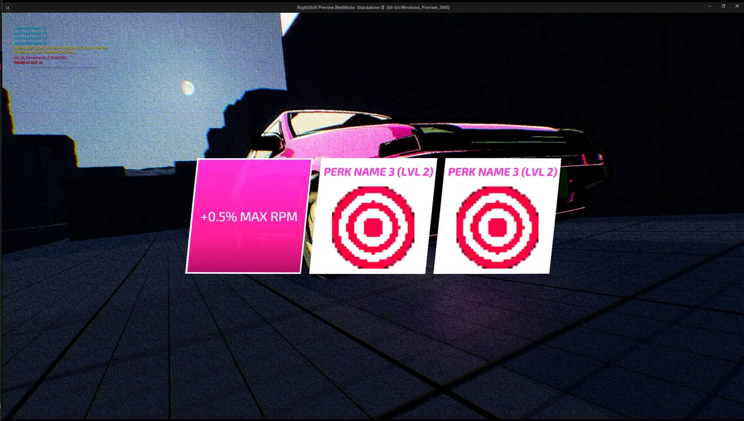Select the +0.5% MAX RPM perk card

point(249,216)
